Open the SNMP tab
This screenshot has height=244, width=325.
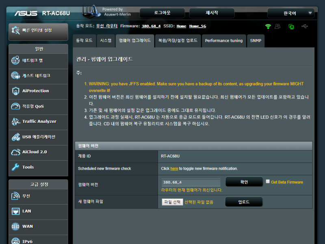pyautogui.click(x=256, y=41)
